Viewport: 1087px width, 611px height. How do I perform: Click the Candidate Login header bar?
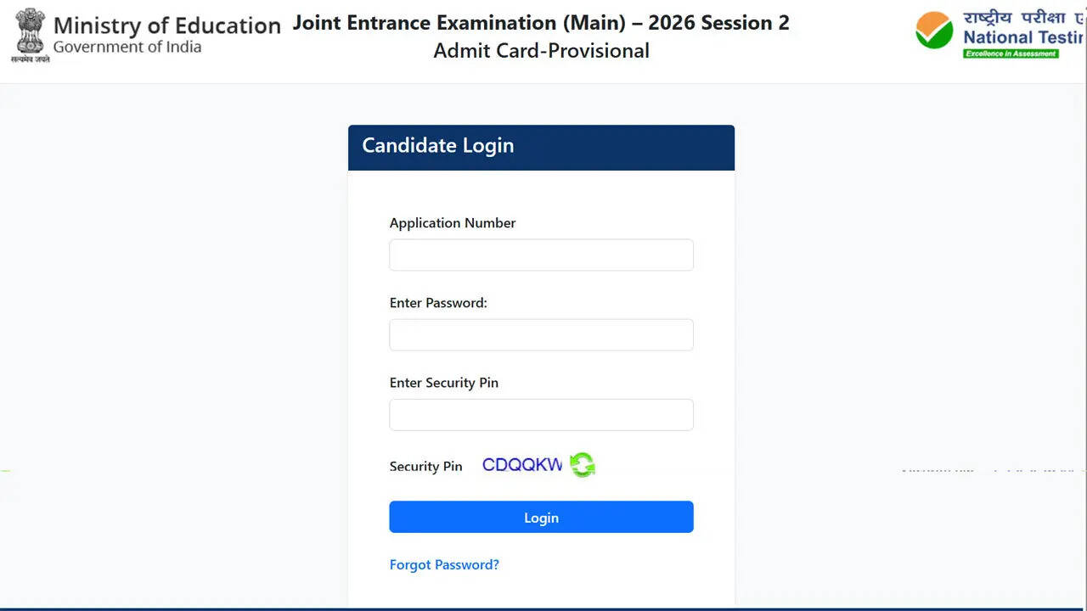coord(541,146)
